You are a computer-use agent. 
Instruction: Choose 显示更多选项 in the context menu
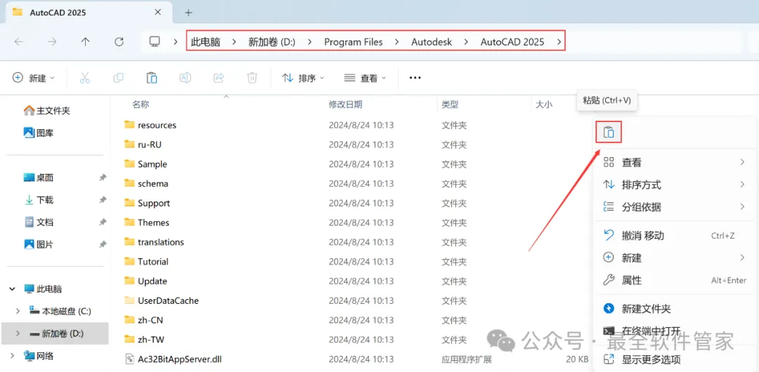pos(675,359)
